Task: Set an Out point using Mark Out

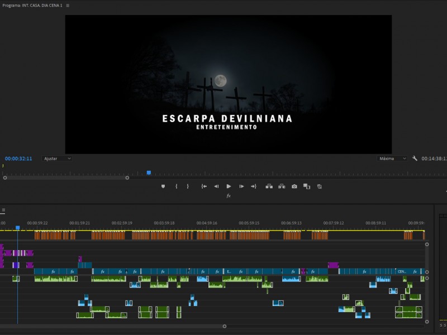Action: coord(188,186)
